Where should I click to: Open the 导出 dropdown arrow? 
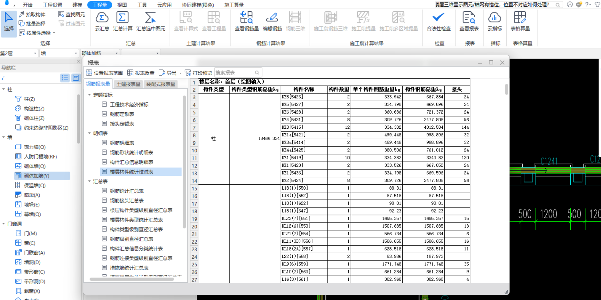click(180, 73)
